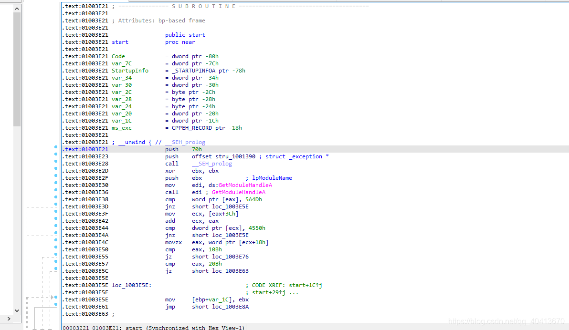
Task: Select the 'var_24' byte variable
Action: pyautogui.click(x=122, y=106)
